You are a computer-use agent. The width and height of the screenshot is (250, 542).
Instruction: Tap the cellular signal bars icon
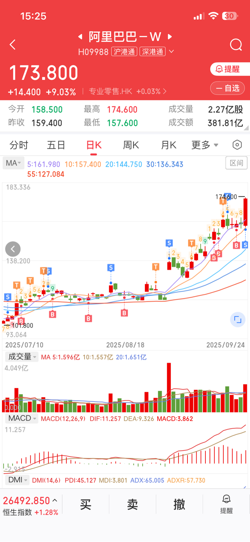[199, 16]
